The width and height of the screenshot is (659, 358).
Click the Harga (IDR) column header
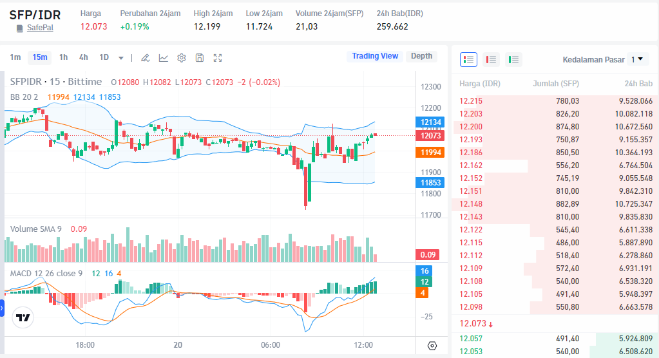coord(480,84)
